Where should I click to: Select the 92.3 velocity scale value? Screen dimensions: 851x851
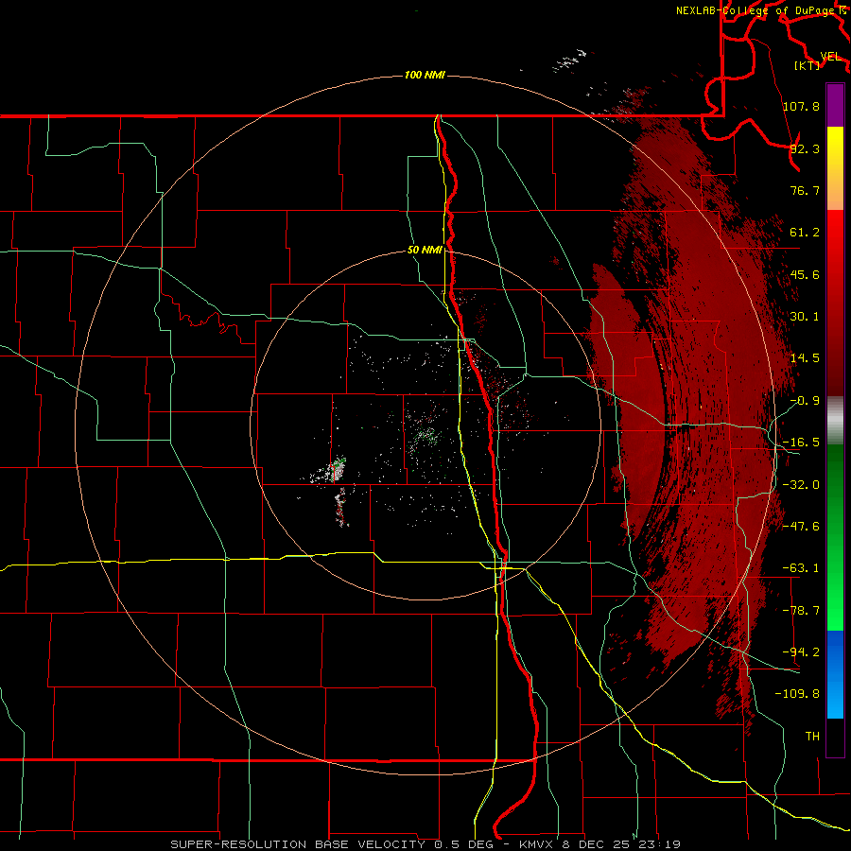point(805,148)
